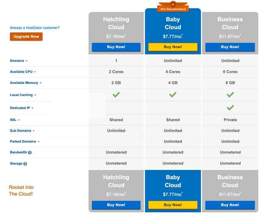Select the top Business Cloud plan title
The width and height of the screenshot is (273, 215).
[230, 23]
